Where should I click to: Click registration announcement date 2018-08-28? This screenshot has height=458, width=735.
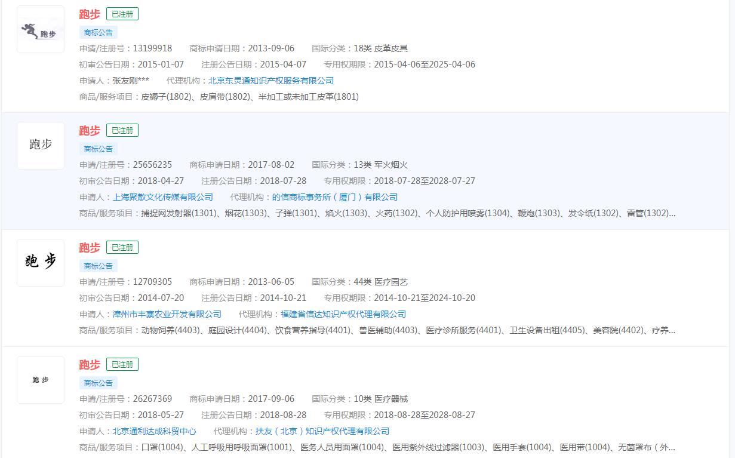(283, 415)
